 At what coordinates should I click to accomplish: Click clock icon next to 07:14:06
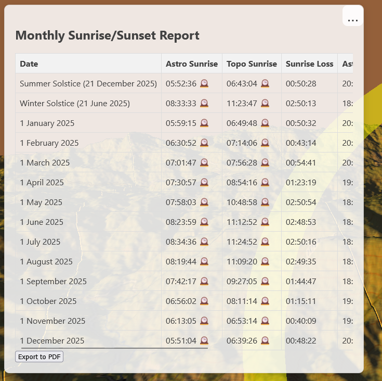coord(265,143)
